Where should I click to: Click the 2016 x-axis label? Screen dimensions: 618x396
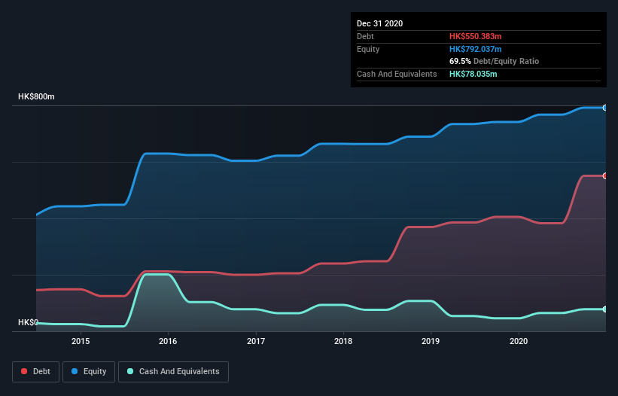[x=168, y=341]
